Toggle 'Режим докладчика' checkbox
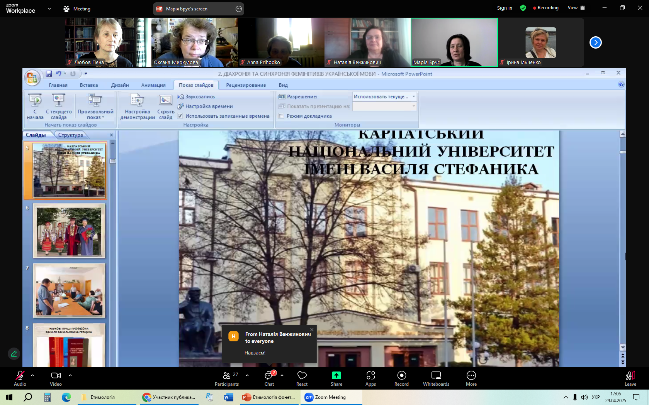 coord(282,116)
